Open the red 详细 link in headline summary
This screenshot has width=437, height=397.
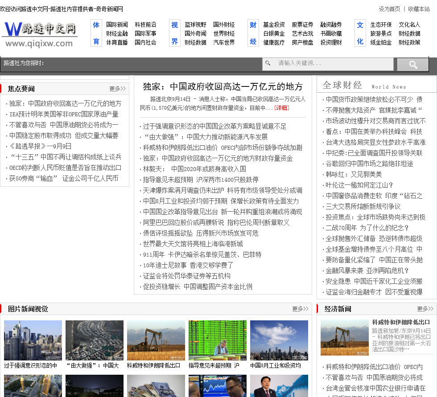[281, 108]
